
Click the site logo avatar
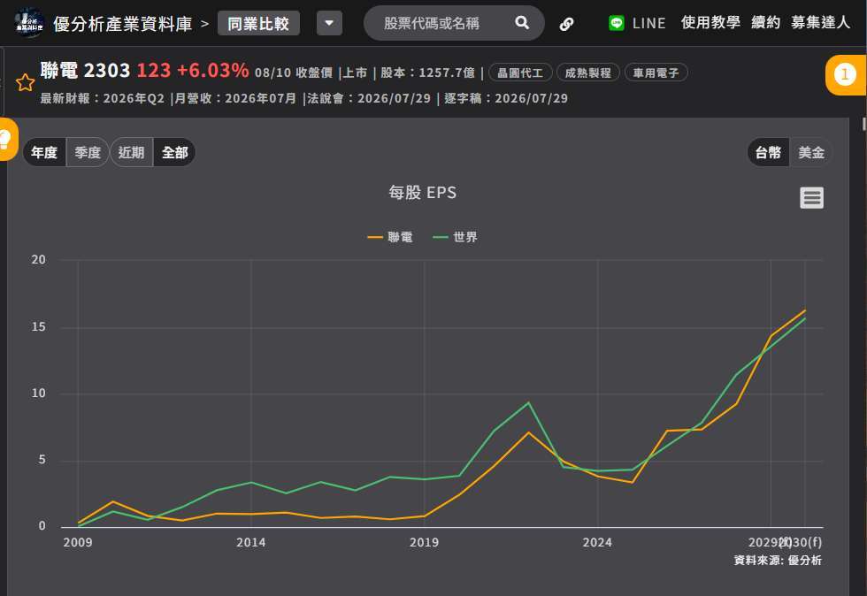28,23
